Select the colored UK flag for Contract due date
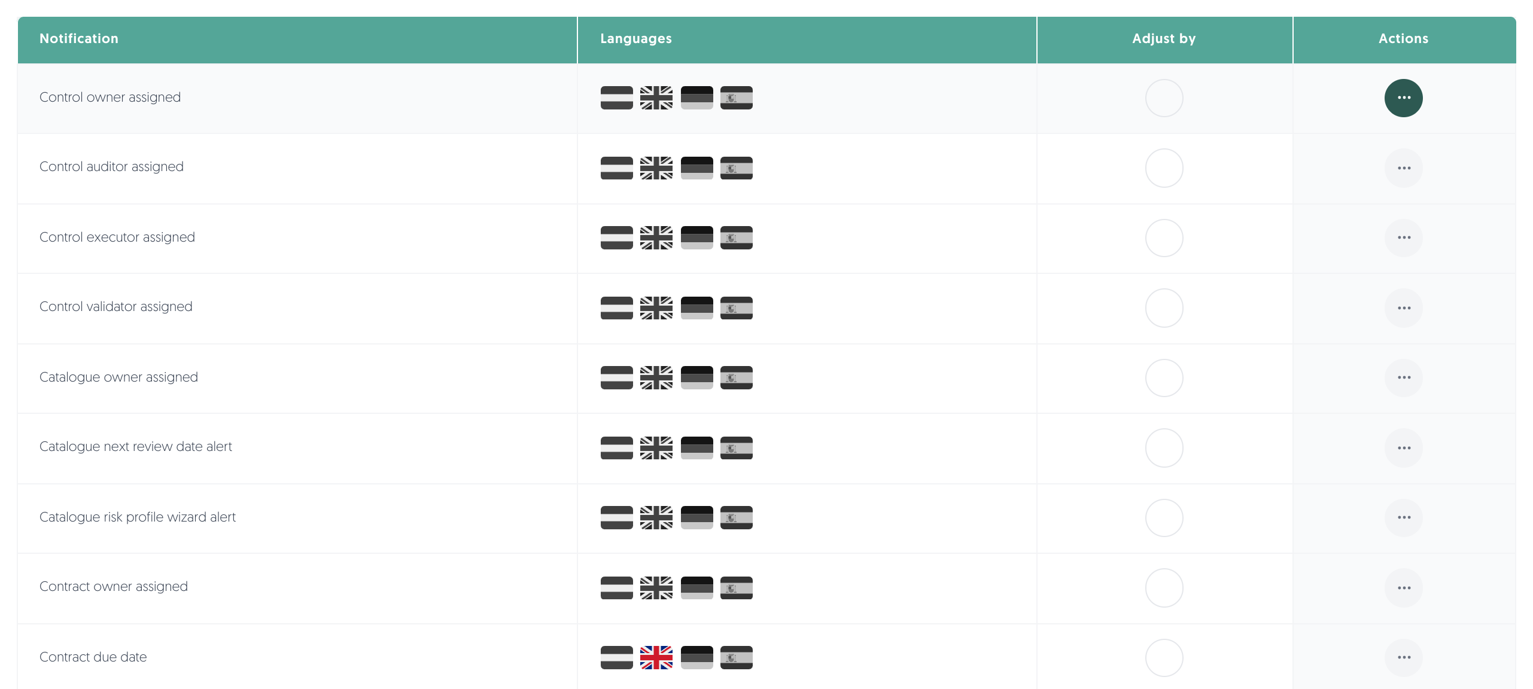 656,657
